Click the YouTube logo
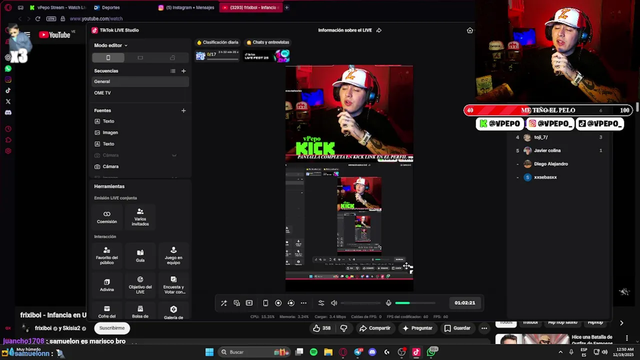Screen dimensions: 640x360 coord(54,34)
